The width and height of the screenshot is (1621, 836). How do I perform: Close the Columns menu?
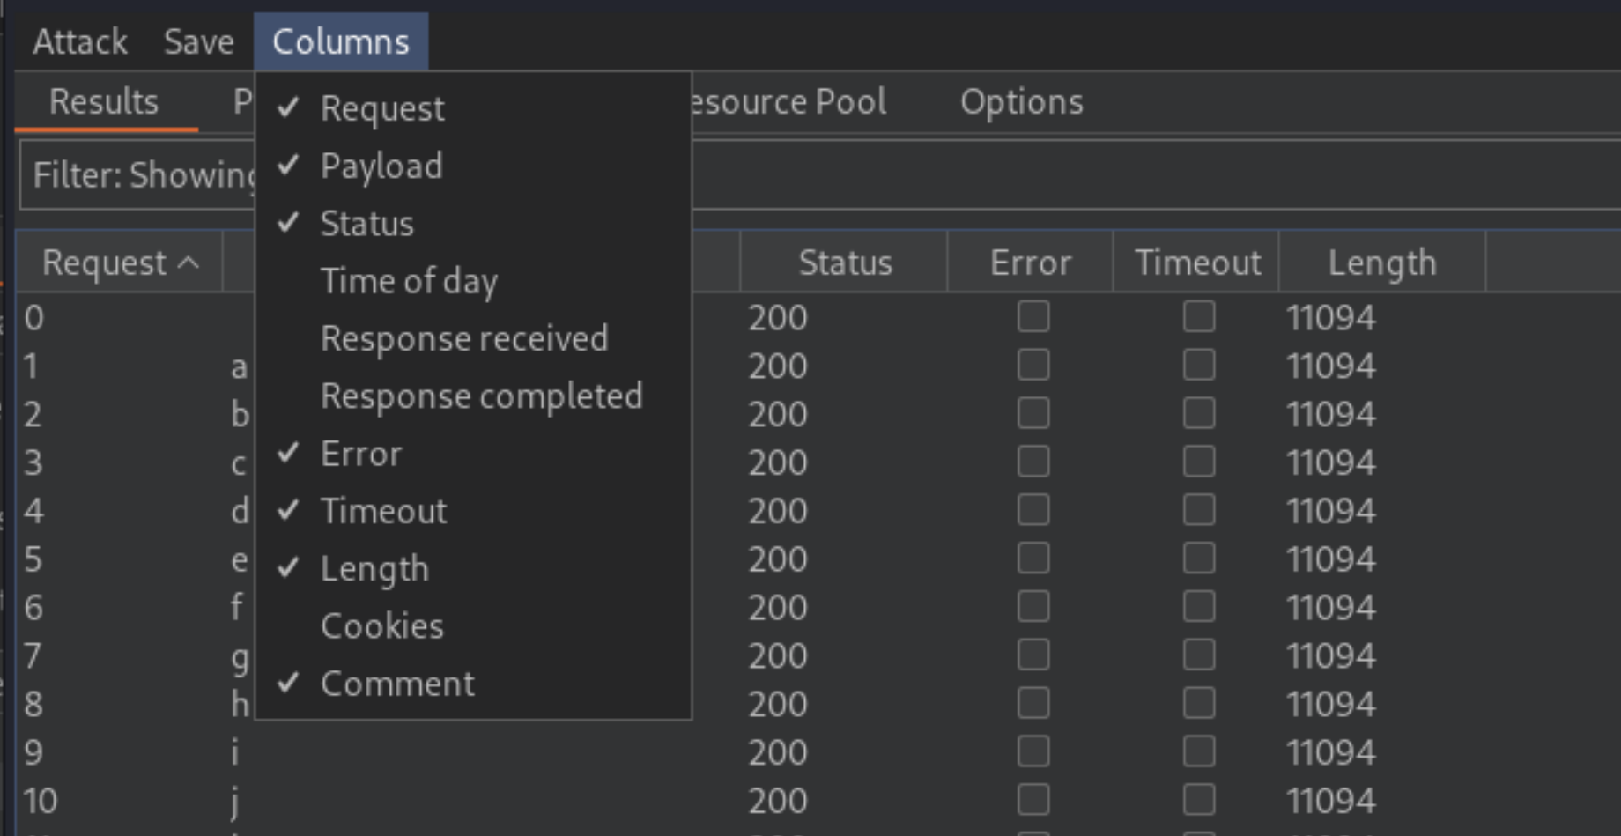[341, 41]
